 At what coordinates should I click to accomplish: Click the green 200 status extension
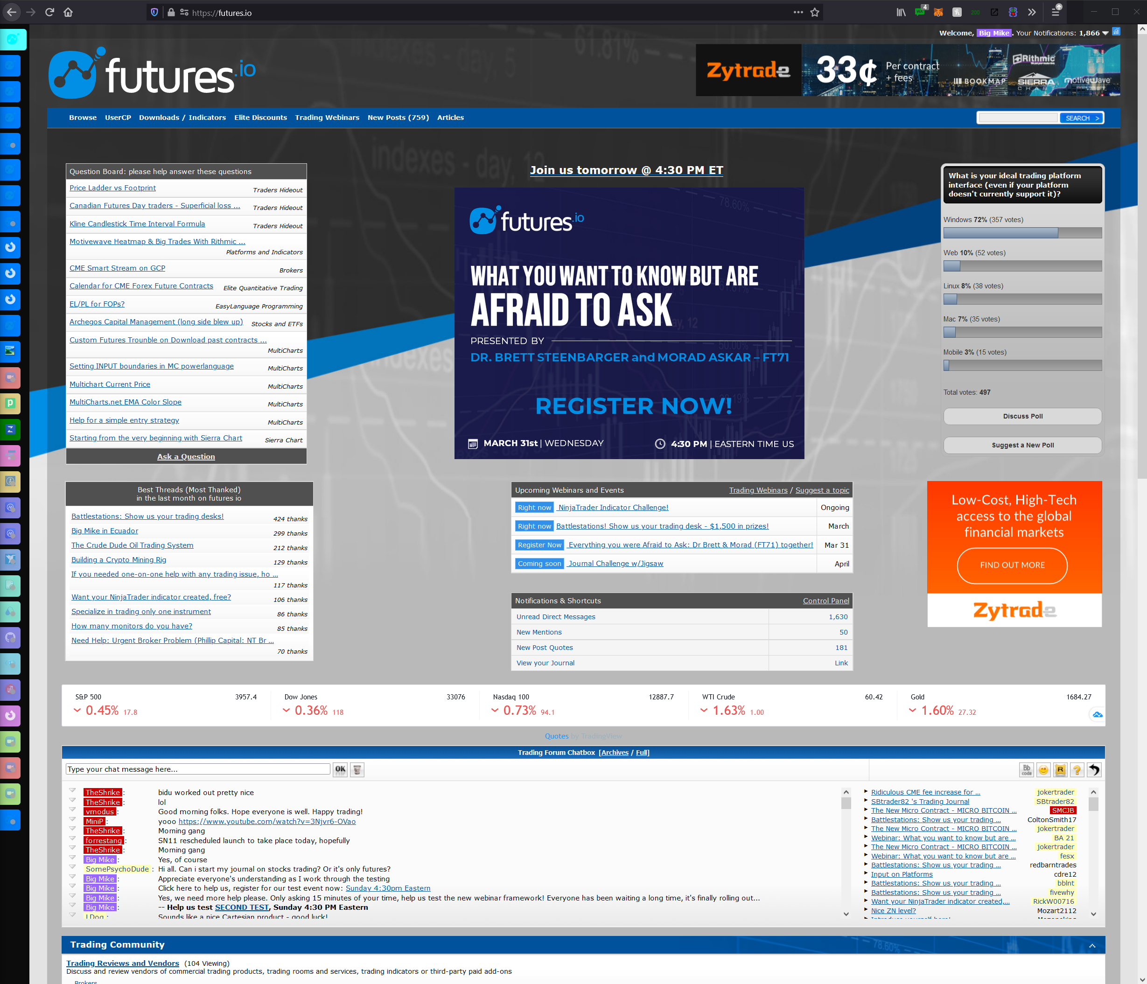click(975, 12)
